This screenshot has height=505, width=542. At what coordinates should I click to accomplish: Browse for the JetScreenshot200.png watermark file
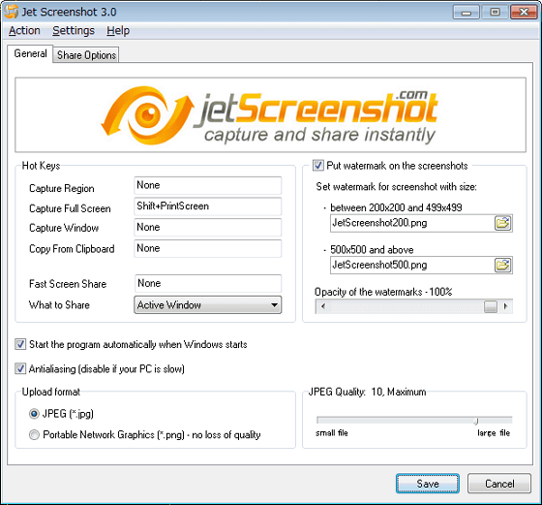click(x=502, y=223)
